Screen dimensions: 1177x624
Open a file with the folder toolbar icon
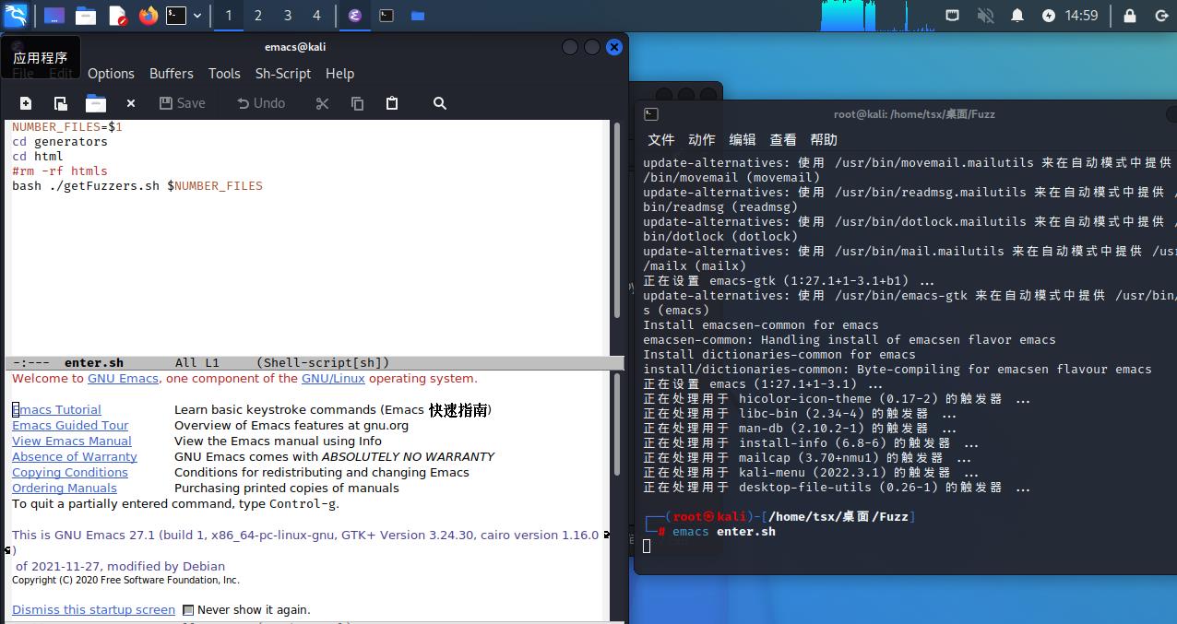(96, 103)
